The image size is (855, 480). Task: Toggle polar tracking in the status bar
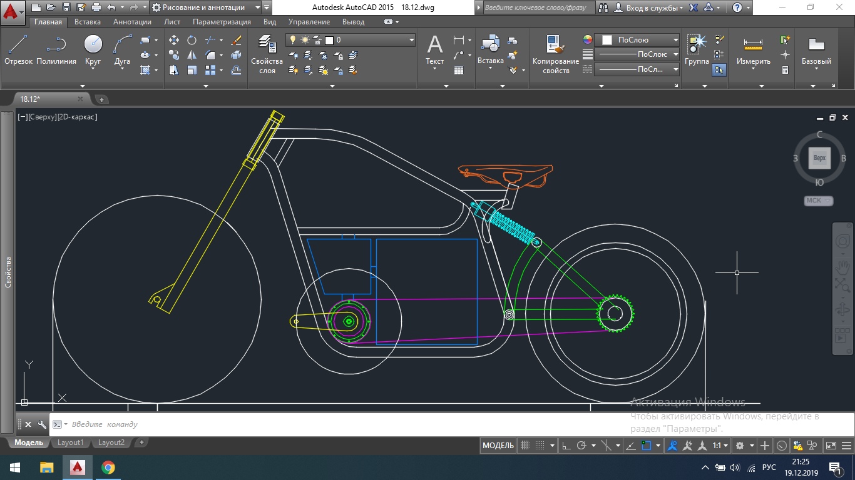point(581,446)
